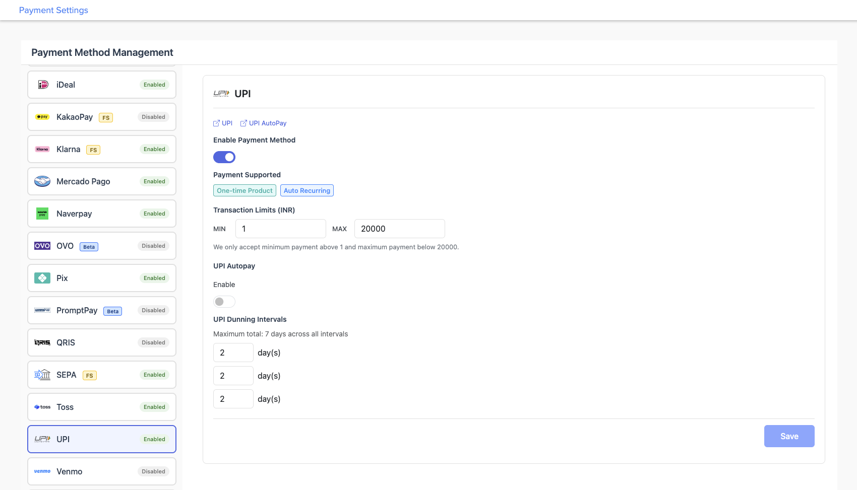The image size is (857, 490).
Task: Open the Pix payment method settings
Action: click(x=102, y=278)
